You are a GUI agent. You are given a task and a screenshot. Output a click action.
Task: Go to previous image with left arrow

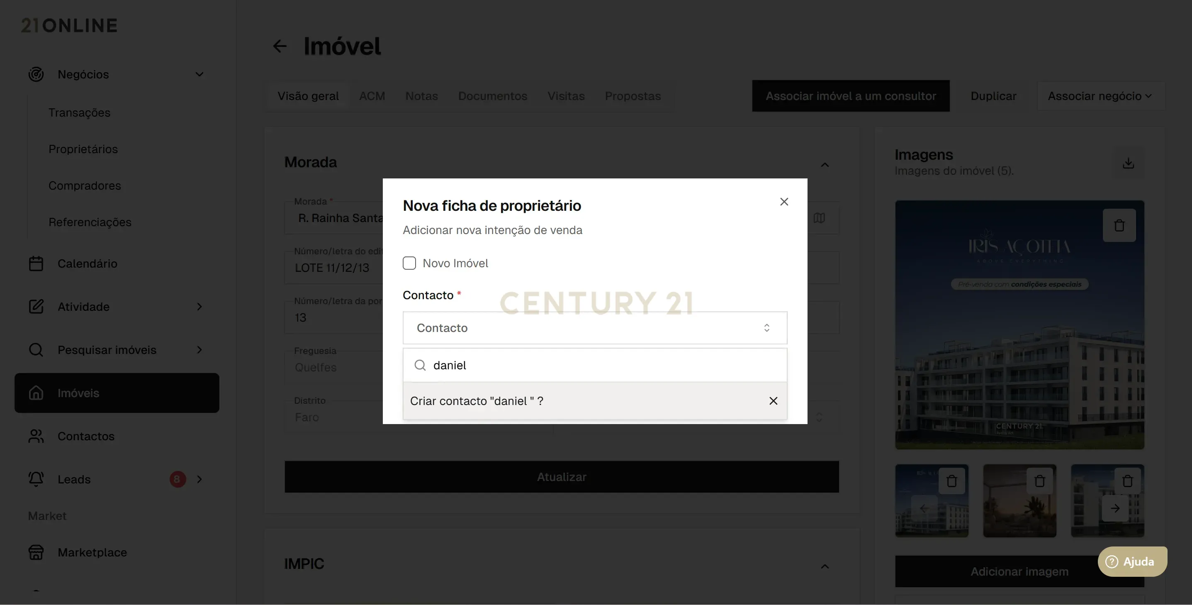(x=924, y=508)
